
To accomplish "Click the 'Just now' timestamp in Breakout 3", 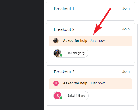I will click(97, 83).
